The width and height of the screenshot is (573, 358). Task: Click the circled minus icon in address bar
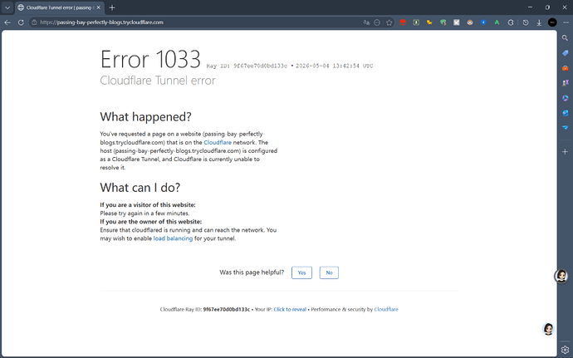click(x=377, y=22)
